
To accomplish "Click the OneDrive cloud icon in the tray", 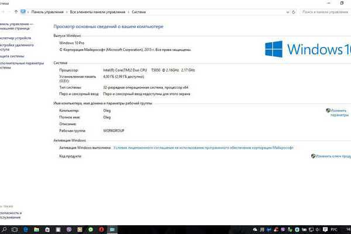I will (x=255, y=229).
